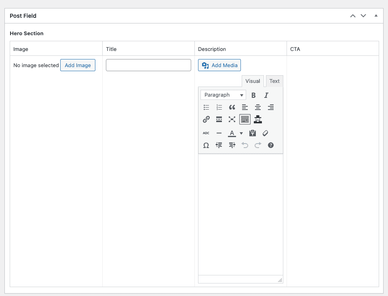Click the CTA column header
388x296 pixels.
(295, 49)
